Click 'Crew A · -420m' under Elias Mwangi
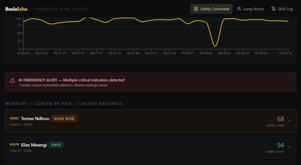This screenshot has height=165, width=301. [21, 151]
